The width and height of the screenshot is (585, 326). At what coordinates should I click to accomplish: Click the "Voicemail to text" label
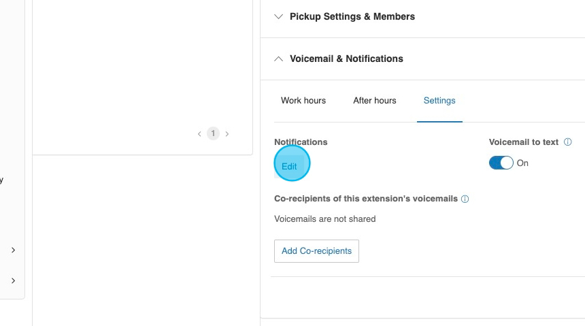click(x=524, y=142)
